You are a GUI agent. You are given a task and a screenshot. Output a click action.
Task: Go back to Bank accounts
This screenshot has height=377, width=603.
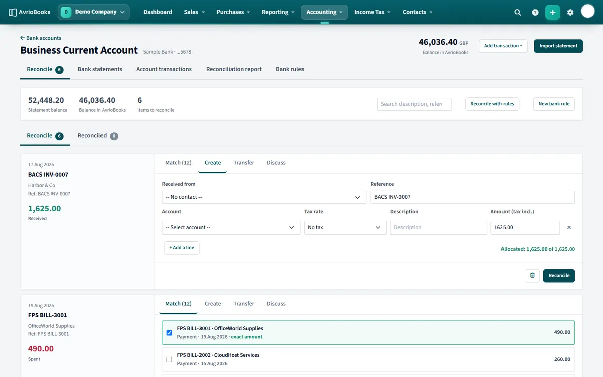coord(41,38)
